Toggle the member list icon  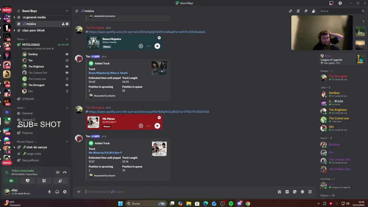click(x=314, y=11)
